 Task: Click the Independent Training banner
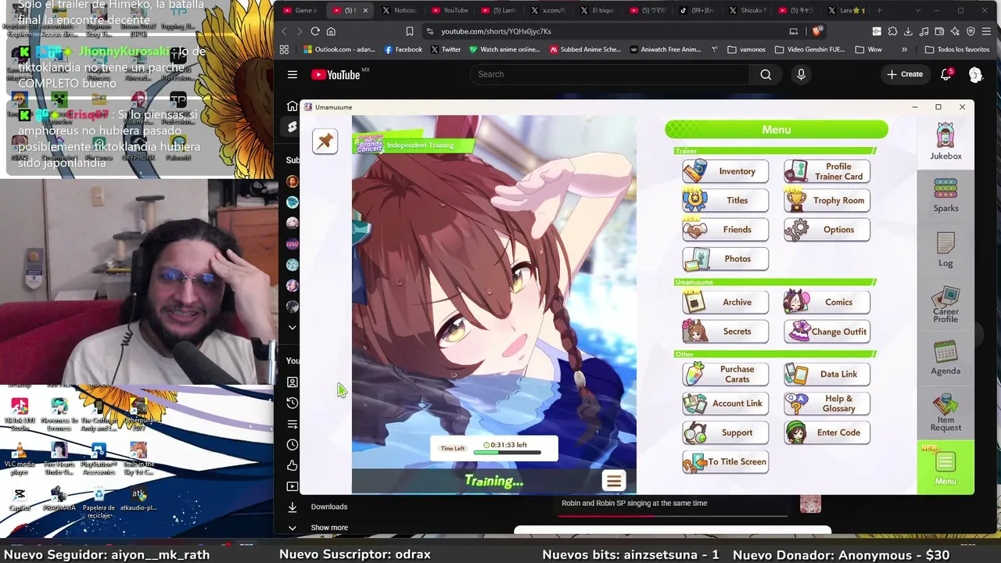pos(414,145)
